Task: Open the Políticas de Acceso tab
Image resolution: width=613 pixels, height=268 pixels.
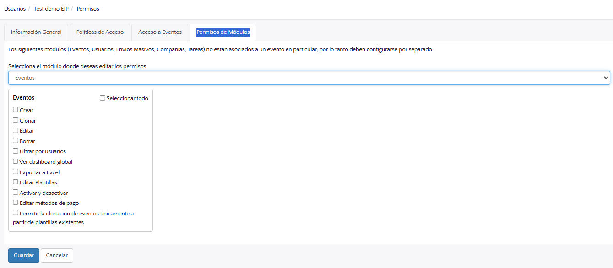Action: click(100, 32)
